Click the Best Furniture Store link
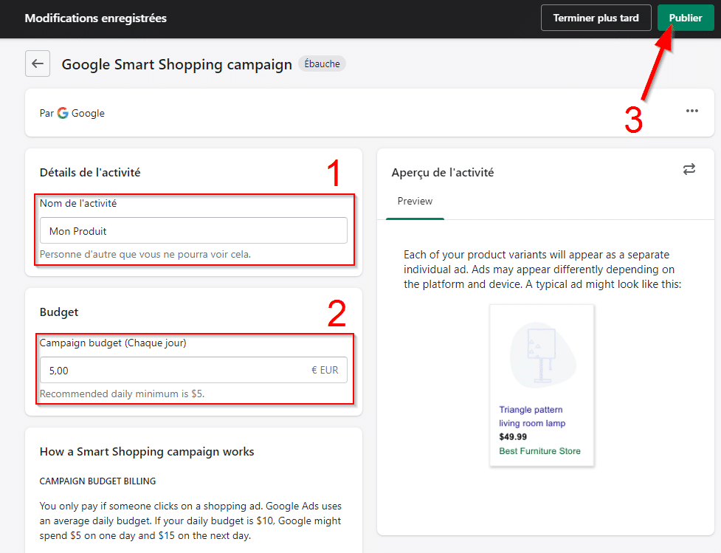Viewport: 721px width, 553px height. 539,451
